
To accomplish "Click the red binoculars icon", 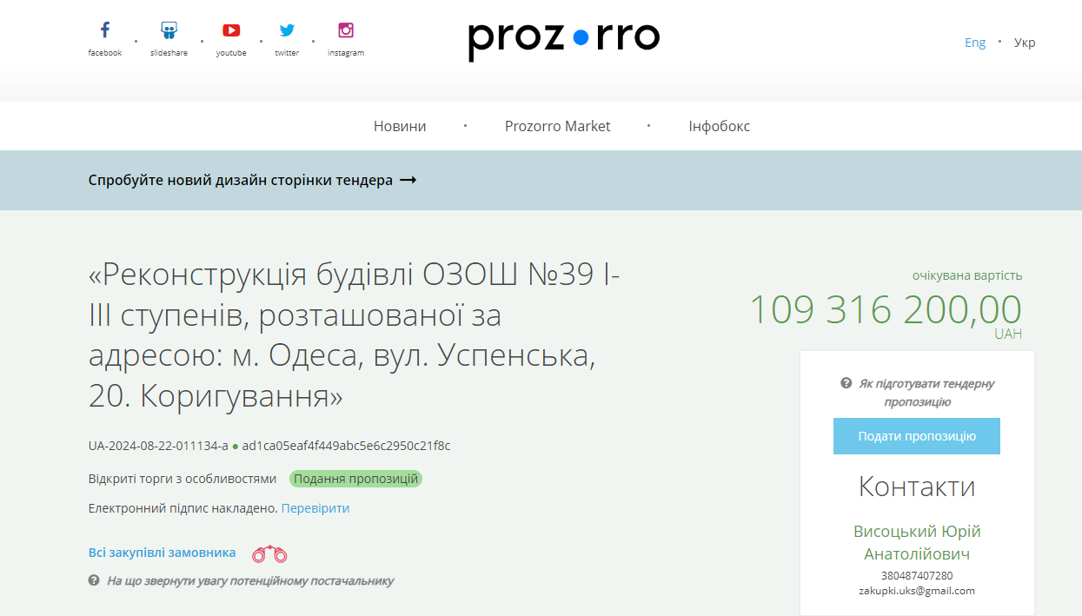I will 269,553.
